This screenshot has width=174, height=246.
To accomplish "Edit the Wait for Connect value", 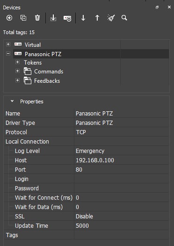I will [122, 198].
